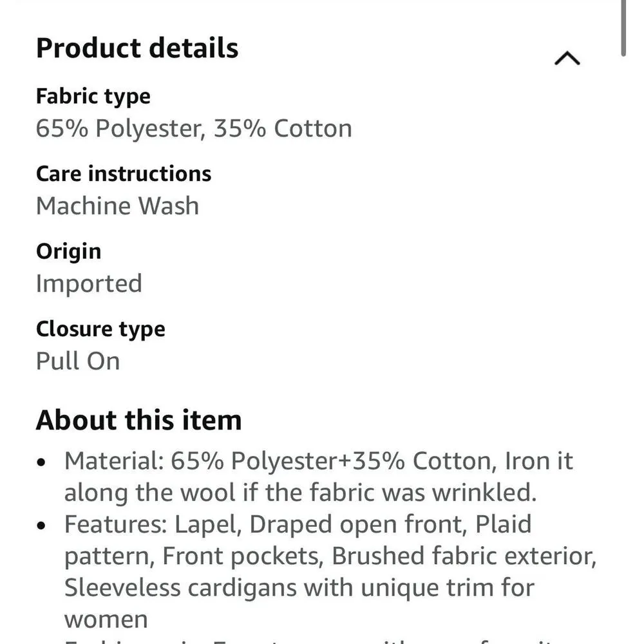Select the Closure type label
644x644 pixels.
[100, 329]
